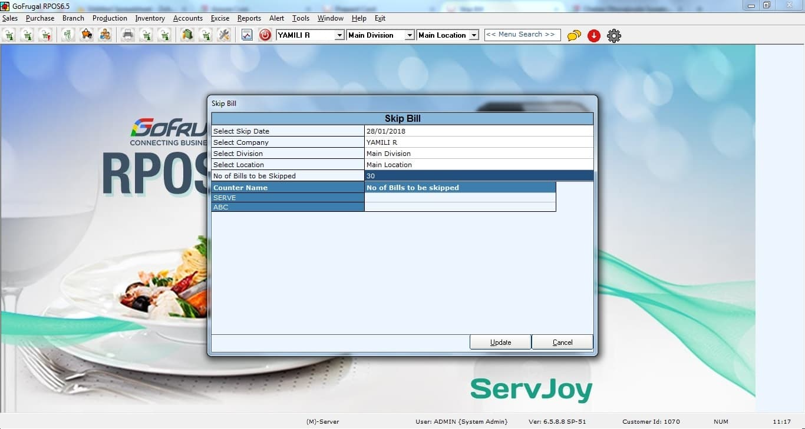
Task: Click the No of Bills to be skipped header
Action: coord(460,188)
